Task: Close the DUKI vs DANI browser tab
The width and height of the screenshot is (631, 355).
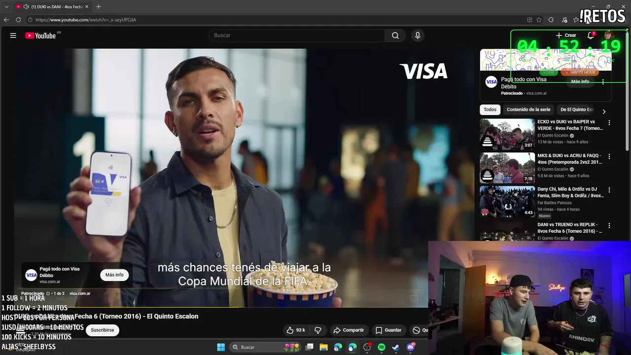Action: coord(87,7)
